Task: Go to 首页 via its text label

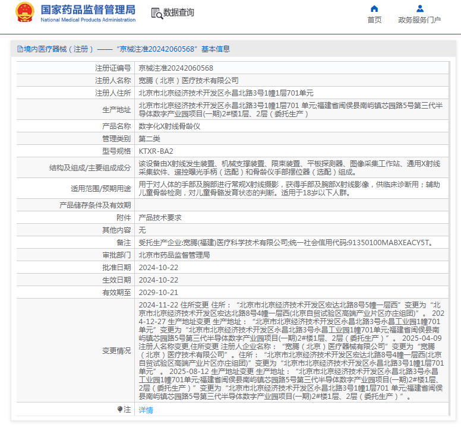Action: 374,20
